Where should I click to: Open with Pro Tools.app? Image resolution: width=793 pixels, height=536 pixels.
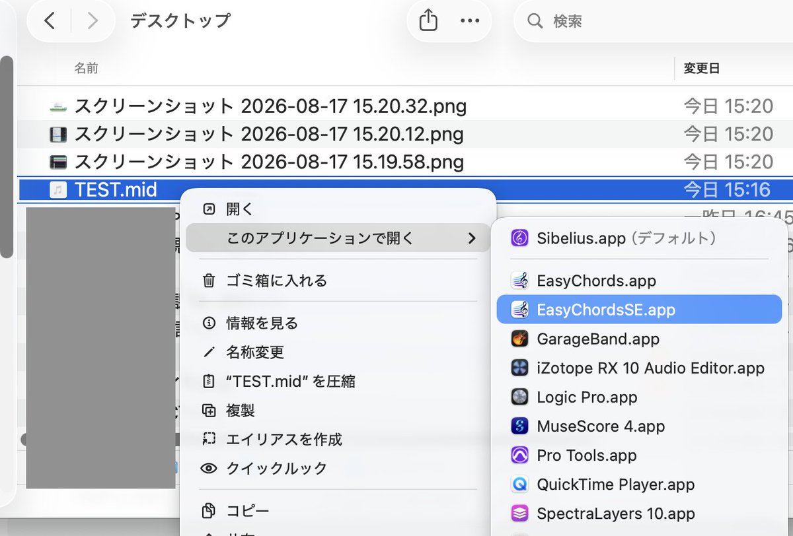click(x=639, y=455)
